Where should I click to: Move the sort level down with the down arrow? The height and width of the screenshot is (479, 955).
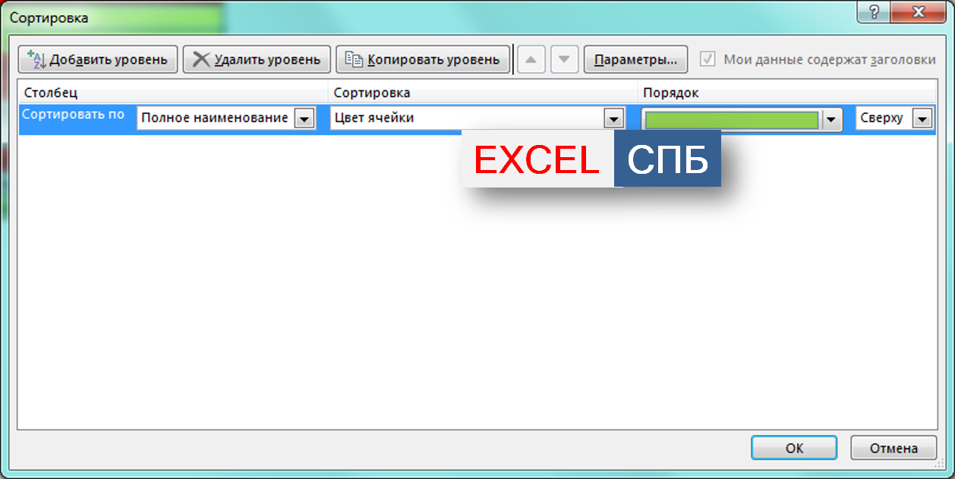point(564,59)
